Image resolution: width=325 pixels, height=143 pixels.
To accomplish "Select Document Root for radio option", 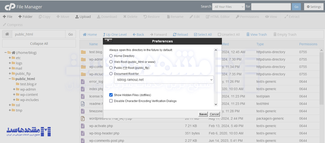I will coord(111,74).
